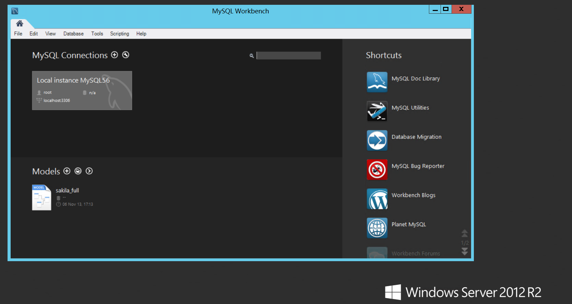572x304 pixels.
Task: Click the MySQL Connections heading
Action: 70,55
